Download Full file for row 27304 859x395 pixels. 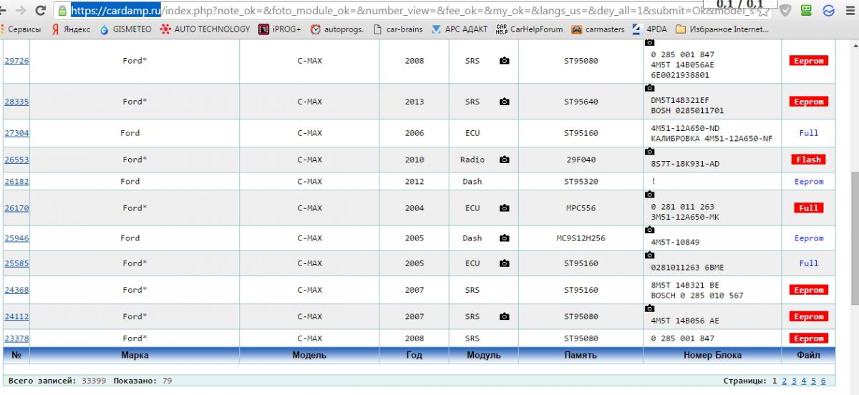pos(809,133)
